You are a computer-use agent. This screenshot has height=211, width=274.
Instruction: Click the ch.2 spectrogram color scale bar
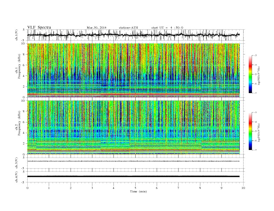pyautogui.click(x=250, y=131)
